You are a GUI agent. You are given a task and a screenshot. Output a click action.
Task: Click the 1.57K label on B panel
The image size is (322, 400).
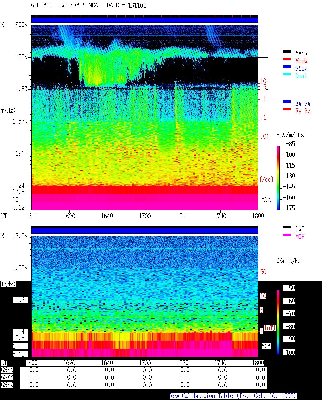point(20,268)
